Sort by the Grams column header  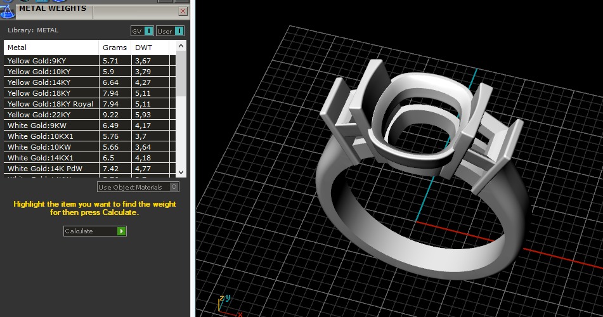click(115, 48)
